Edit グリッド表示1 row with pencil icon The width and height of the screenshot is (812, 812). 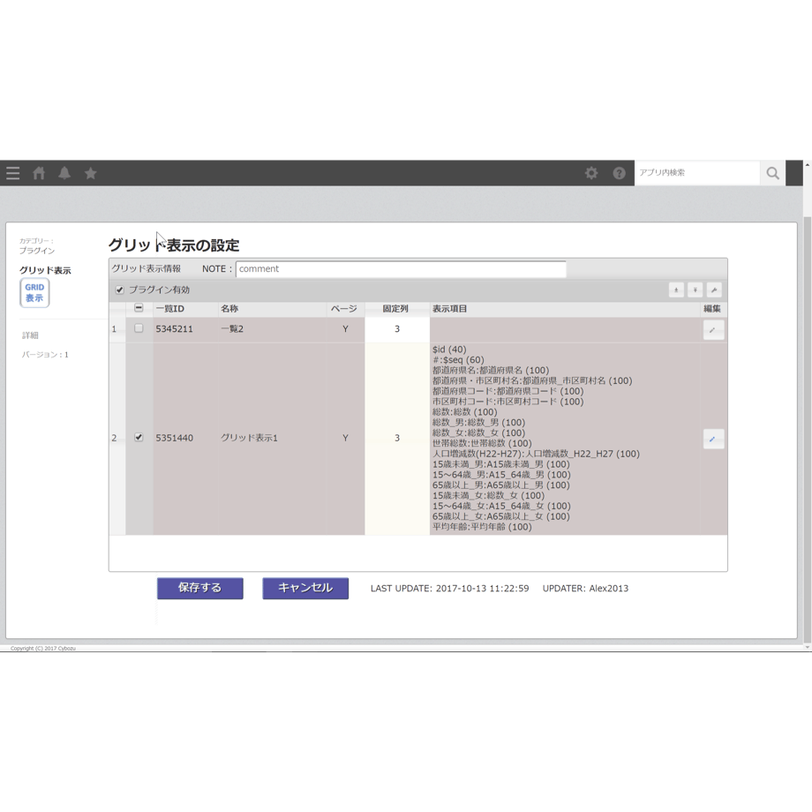713,440
